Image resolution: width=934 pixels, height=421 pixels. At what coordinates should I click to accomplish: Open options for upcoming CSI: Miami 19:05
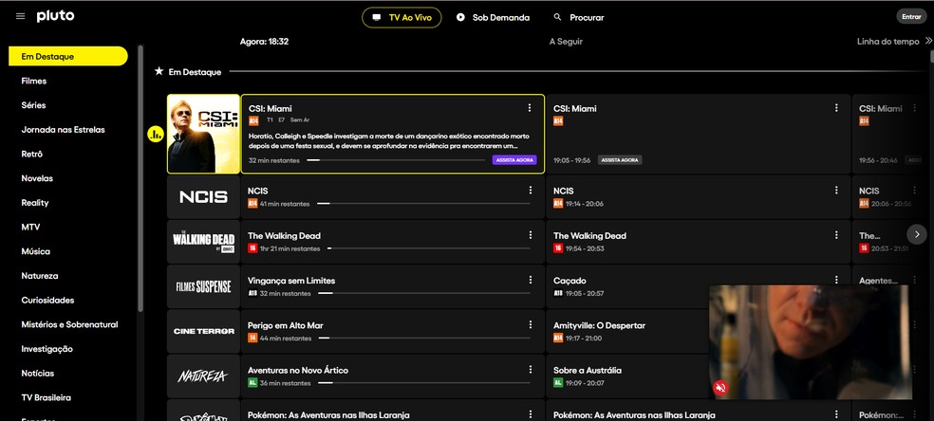tap(836, 108)
